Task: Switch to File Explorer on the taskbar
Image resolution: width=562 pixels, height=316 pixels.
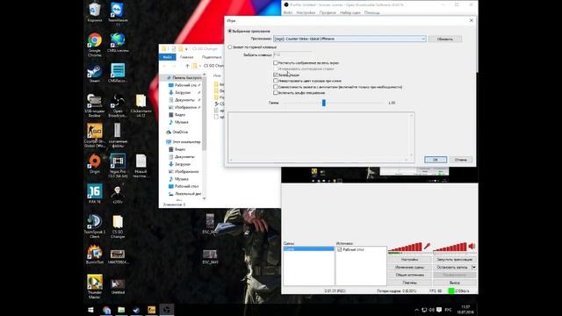Action: [x=121, y=310]
